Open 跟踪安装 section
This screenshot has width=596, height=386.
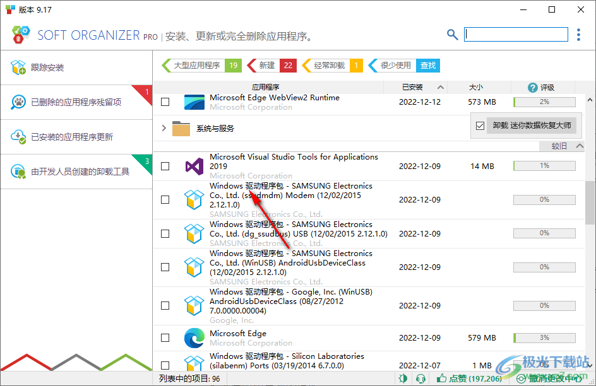tap(76, 67)
